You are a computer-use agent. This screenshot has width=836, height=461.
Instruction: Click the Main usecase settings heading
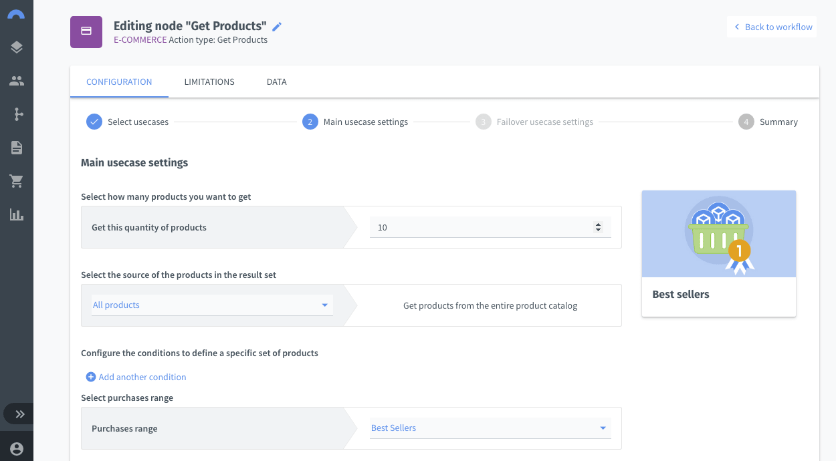click(134, 162)
